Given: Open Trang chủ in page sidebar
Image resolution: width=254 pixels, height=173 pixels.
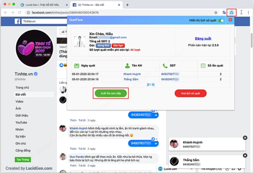Looking at the screenshot, I should [x=22, y=88].
